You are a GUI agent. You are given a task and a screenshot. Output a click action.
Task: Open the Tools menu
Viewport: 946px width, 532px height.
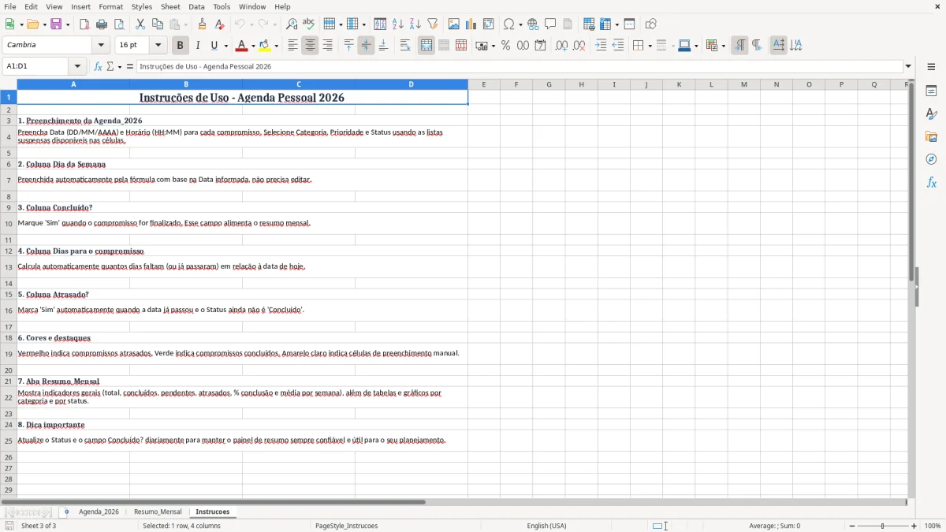point(222,6)
